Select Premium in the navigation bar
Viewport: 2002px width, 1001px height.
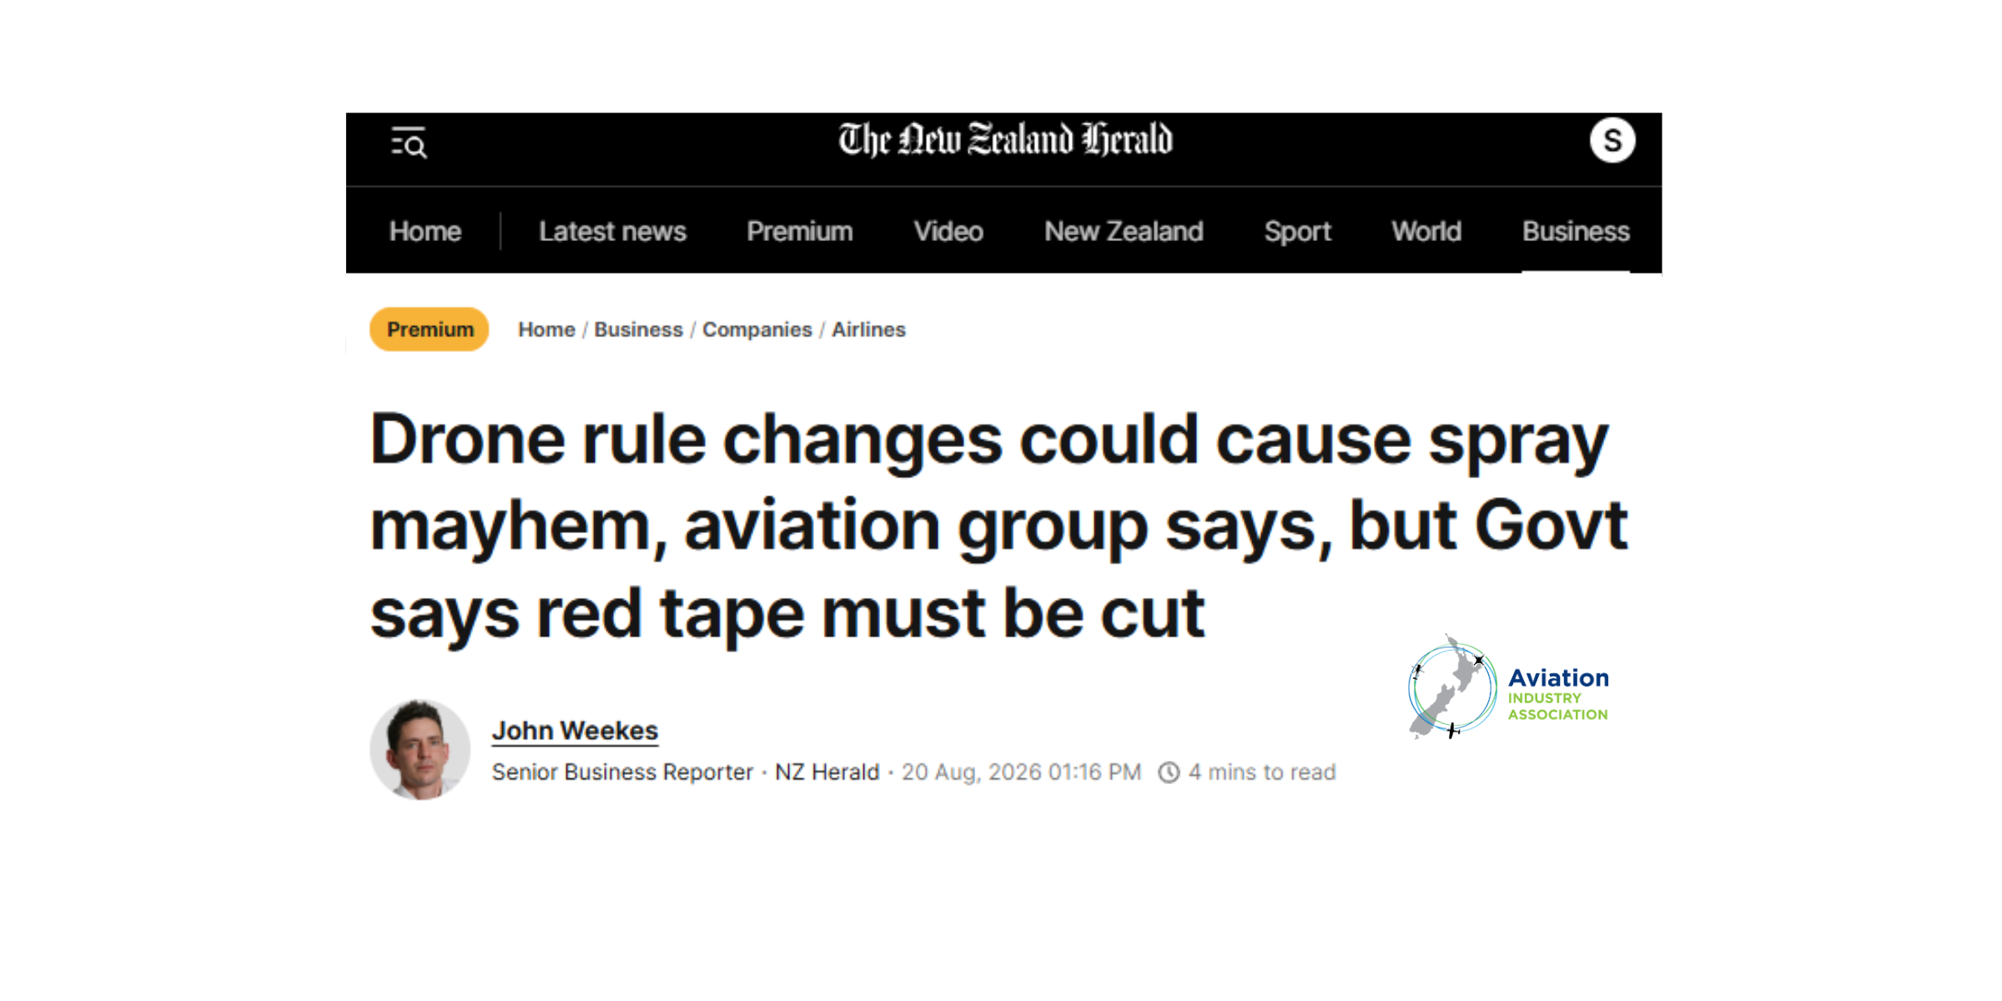coord(799,231)
